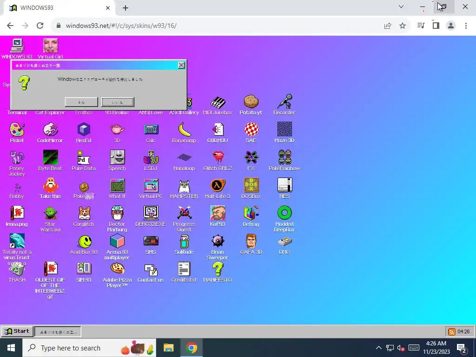
Task: Click the RSS feed tray icon
Action: pos(451,331)
